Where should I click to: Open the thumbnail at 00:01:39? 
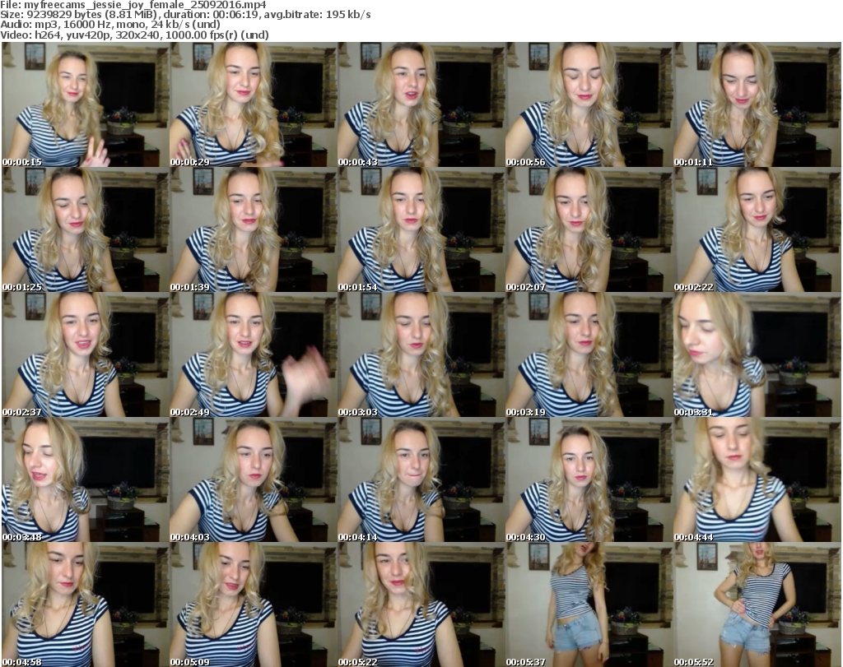(254, 229)
